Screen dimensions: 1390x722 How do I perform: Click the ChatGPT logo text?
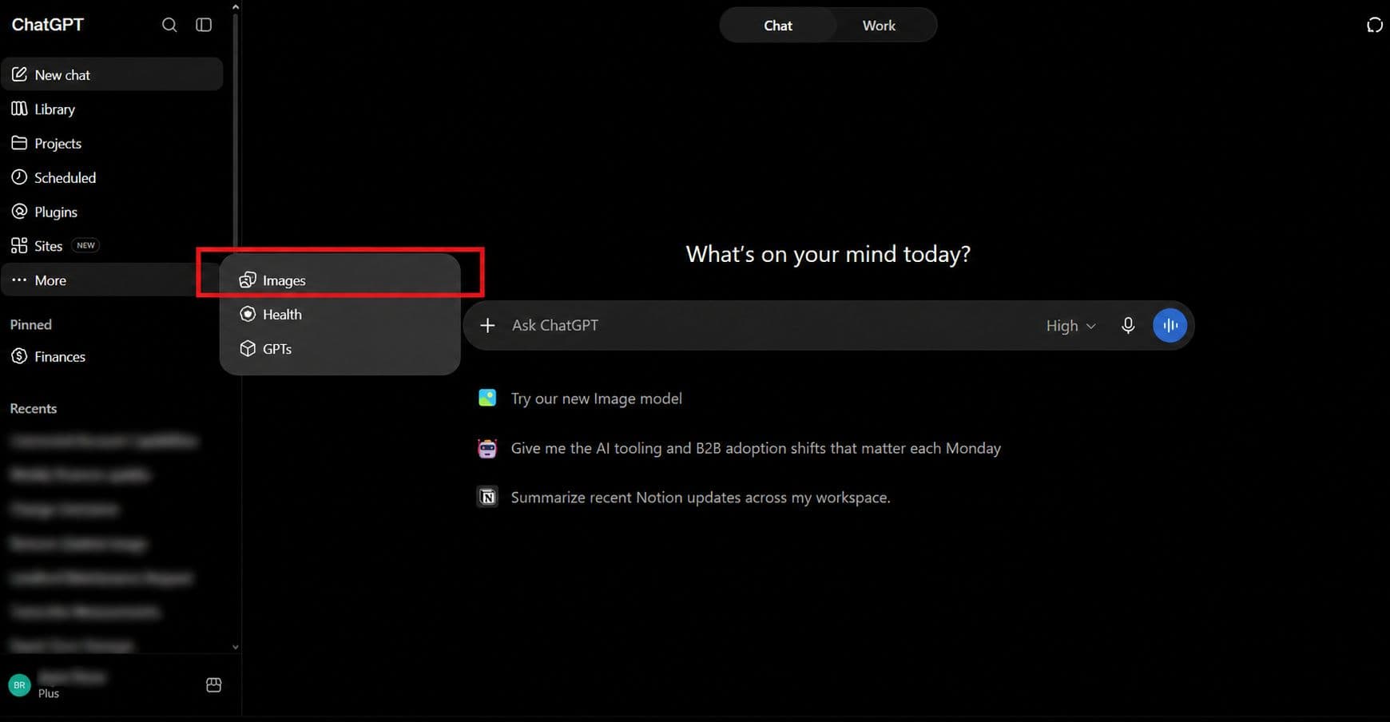(x=47, y=25)
